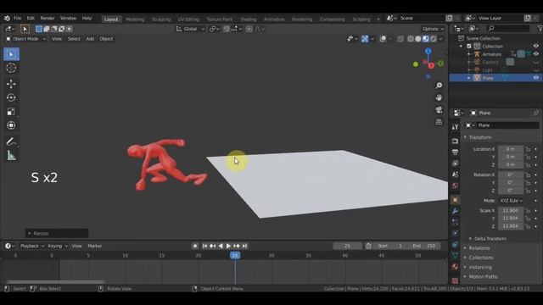This screenshot has width=543, height=305.
Task: Open the Physics properties tab
Action: click(455, 233)
